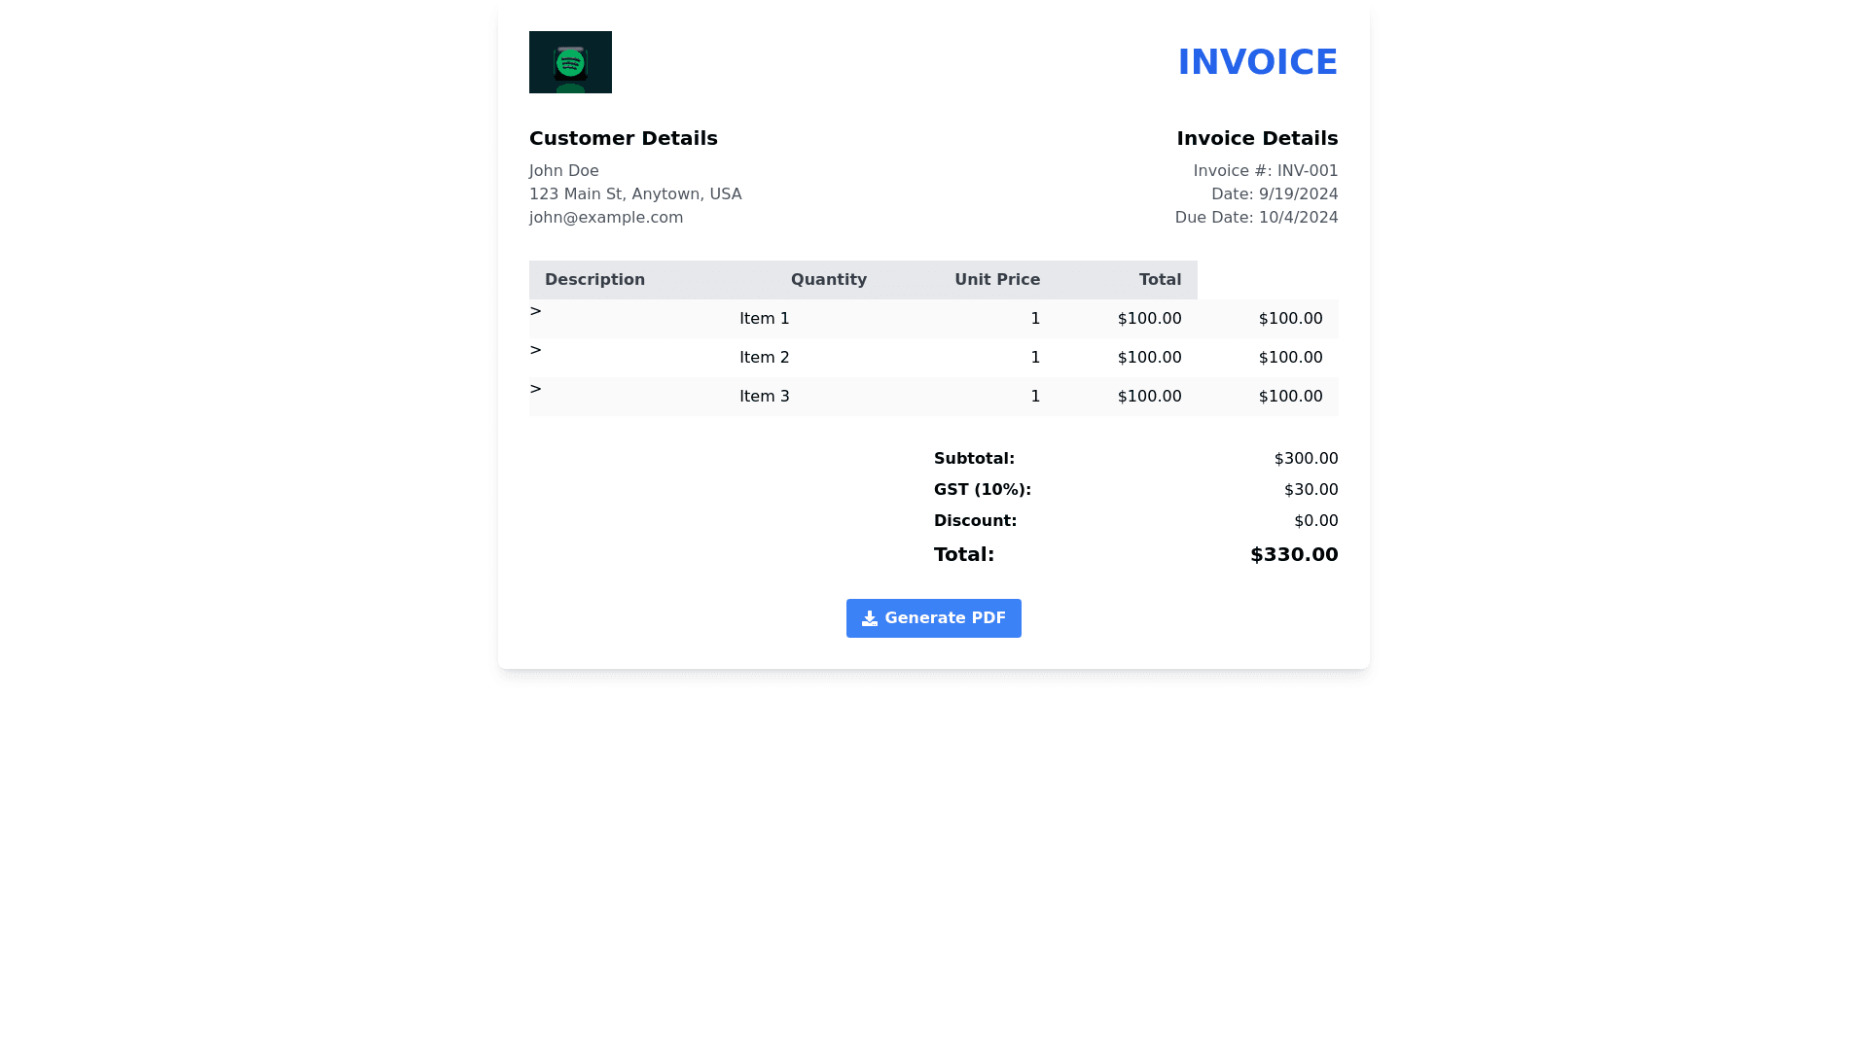Click the Invoice number INV-001 text

coord(1265,171)
